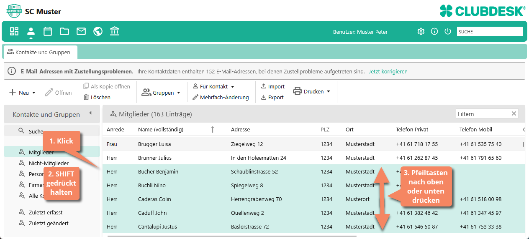
Task: Click the logout power icon
Action: click(448, 31)
